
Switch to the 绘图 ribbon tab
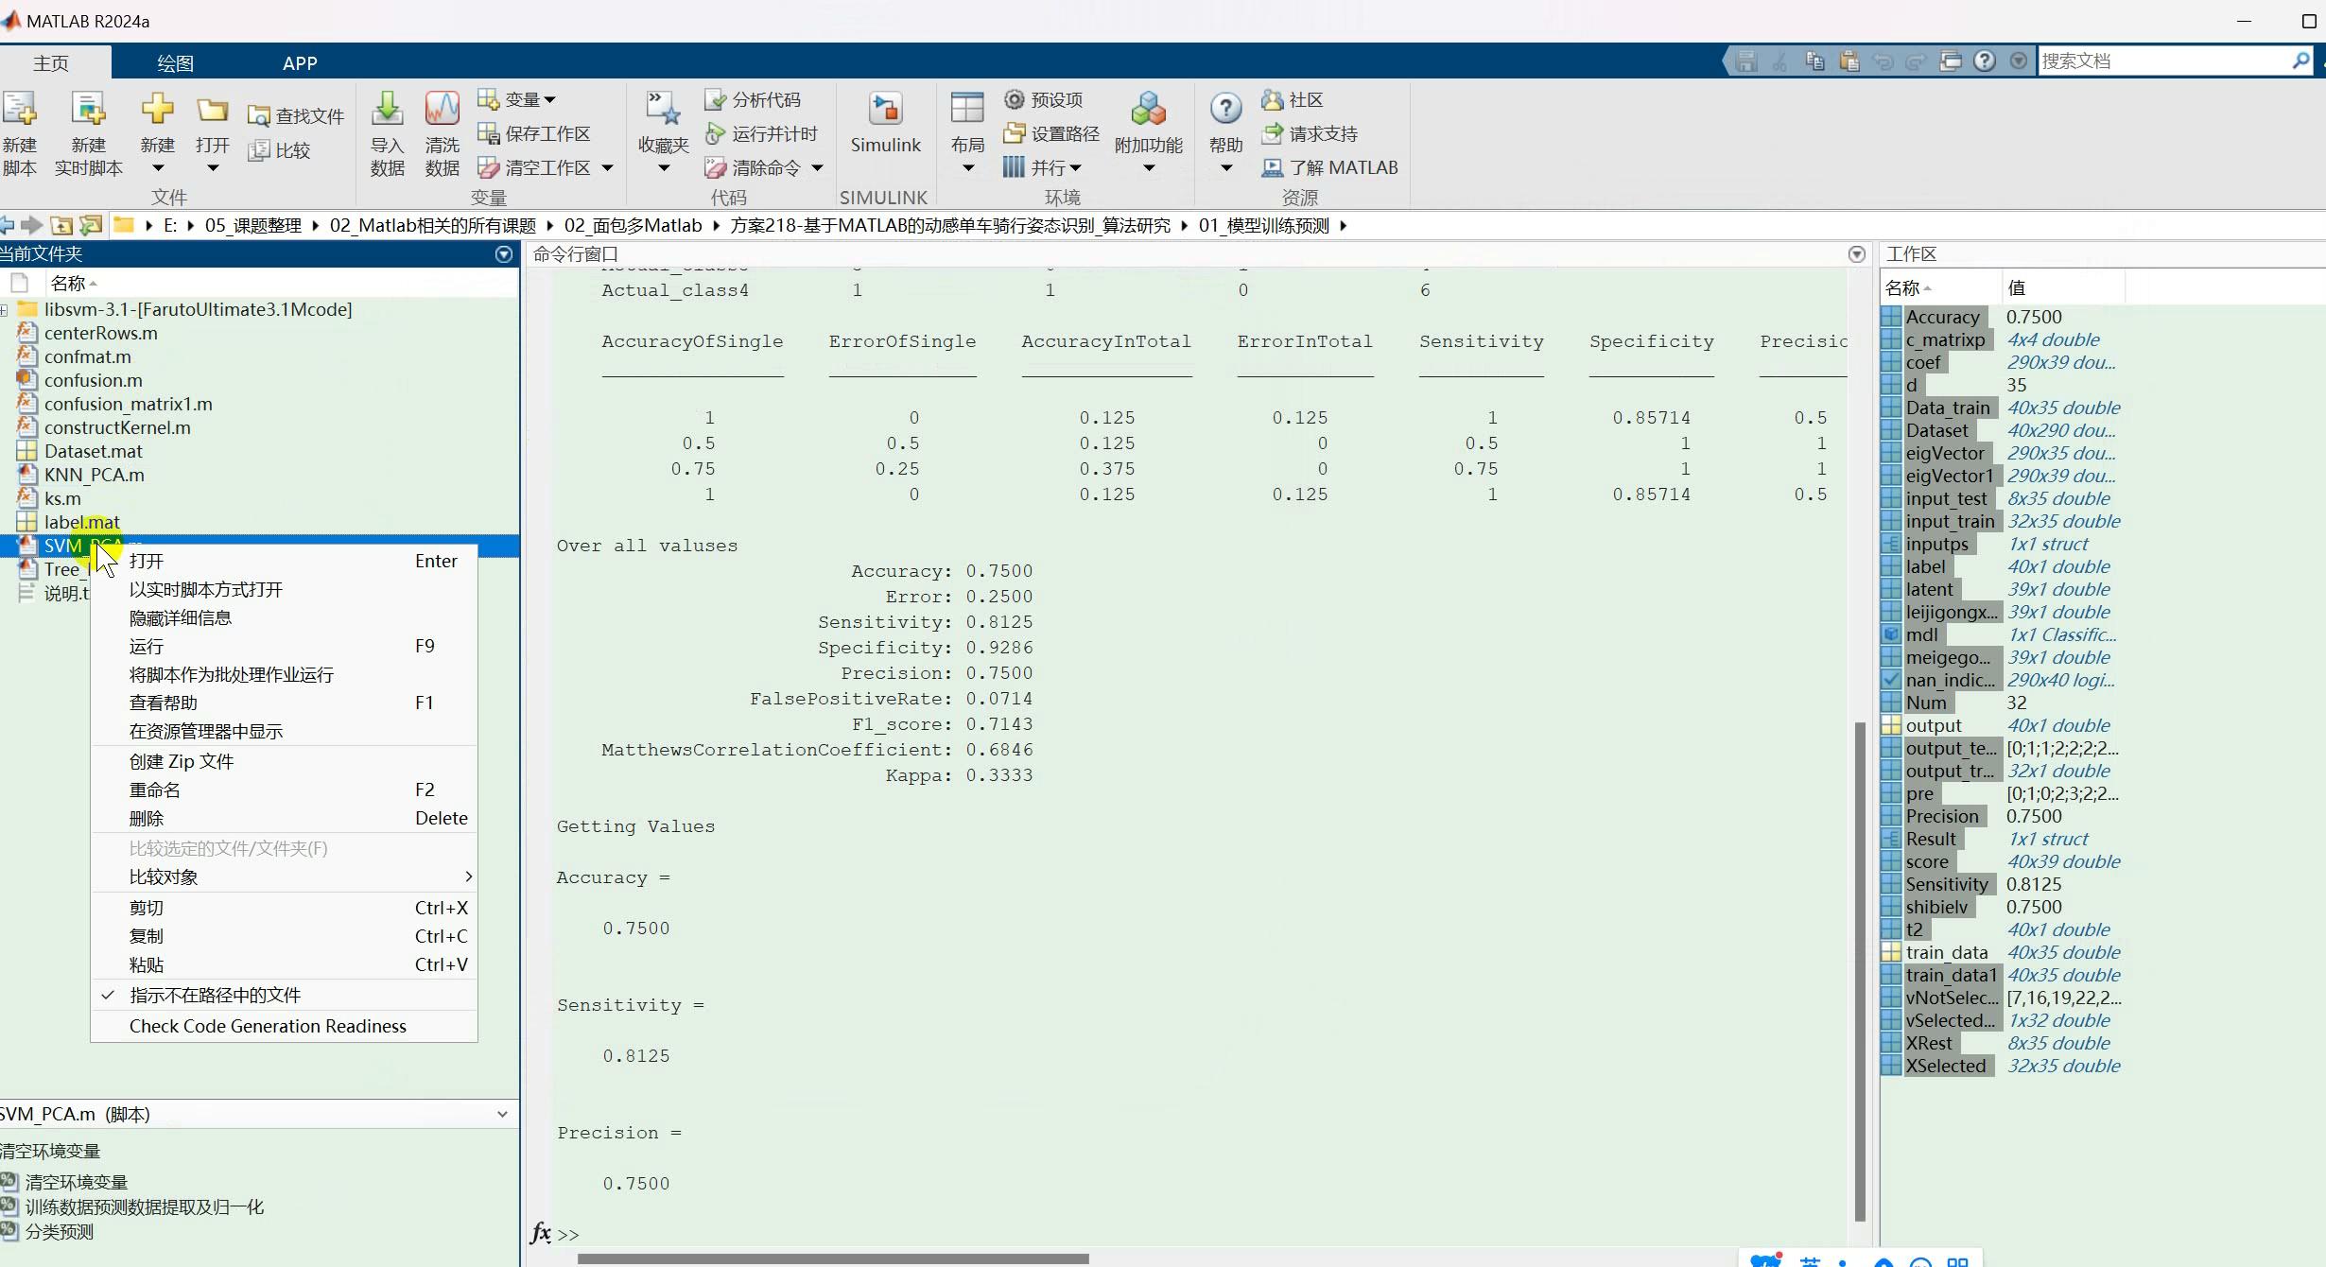[x=175, y=63]
